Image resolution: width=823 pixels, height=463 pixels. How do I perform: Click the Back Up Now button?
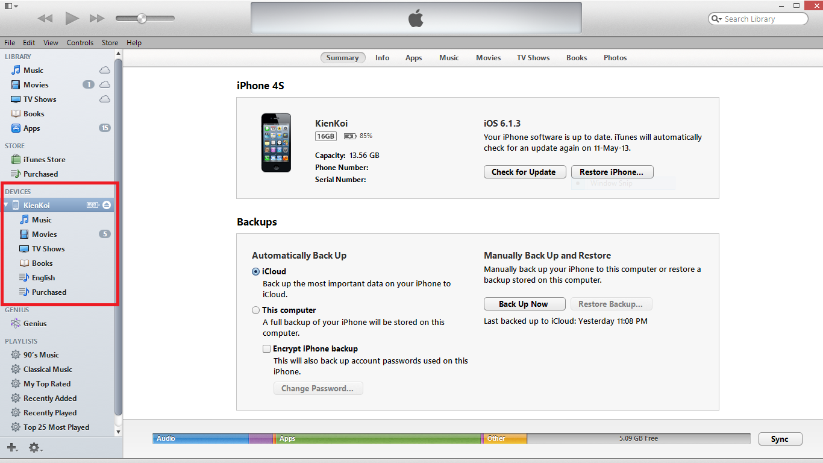click(x=524, y=304)
